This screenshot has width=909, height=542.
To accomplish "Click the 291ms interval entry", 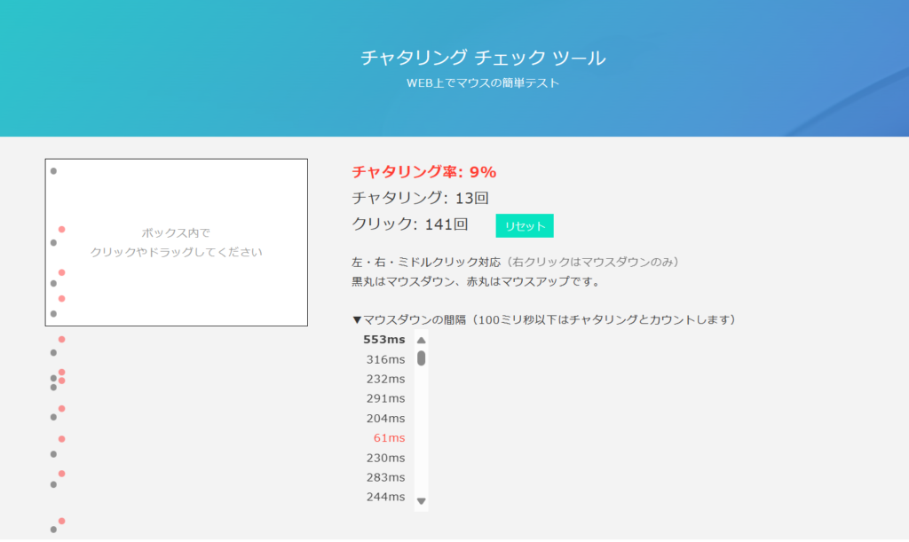I will [x=385, y=398].
